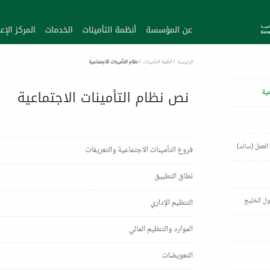Select sidebar row directly below الخليج item
The width and height of the screenshot is (270, 270).
(250, 228)
